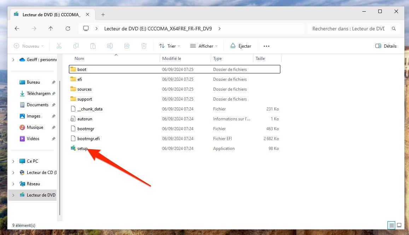Switch to large thumbnails view icon
Image resolution: width=409 pixels, height=235 pixels.
click(399, 225)
